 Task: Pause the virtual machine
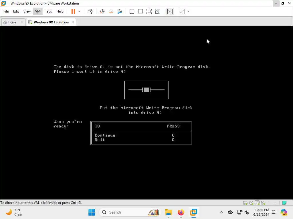[73, 11]
